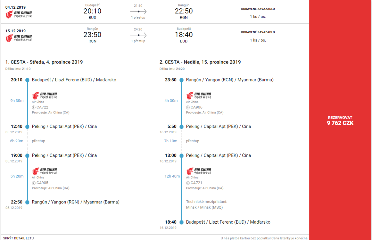This screenshot has width=372, height=240.
Task: Click timeline dot at 12:40 Peking arrival
Action: [x=27, y=127]
